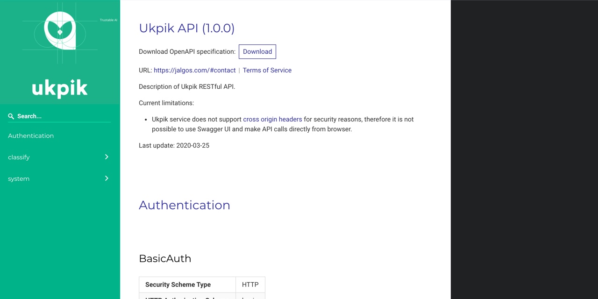Click the ukpik wordmark in sidebar
Image resolution: width=598 pixels, height=299 pixels.
click(60, 88)
